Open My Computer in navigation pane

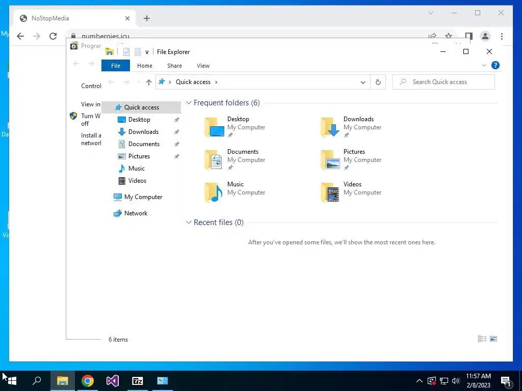(x=143, y=197)
